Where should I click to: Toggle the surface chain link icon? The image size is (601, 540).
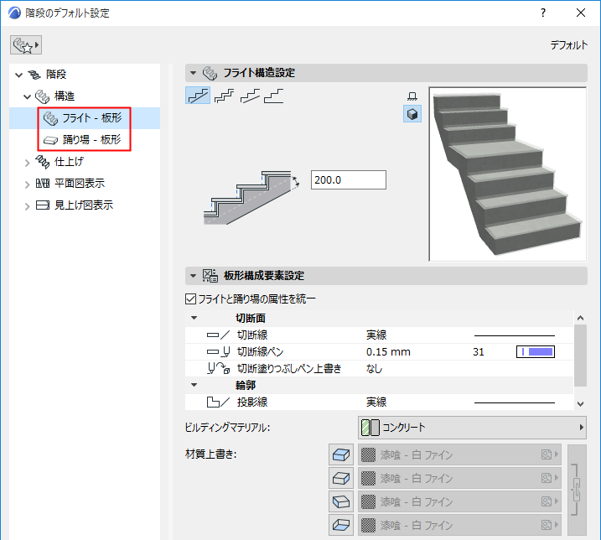[x=577, y=490]
